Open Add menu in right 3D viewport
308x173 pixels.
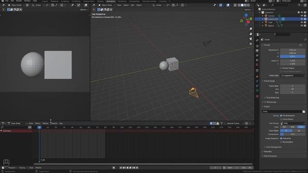click(132, 5)
